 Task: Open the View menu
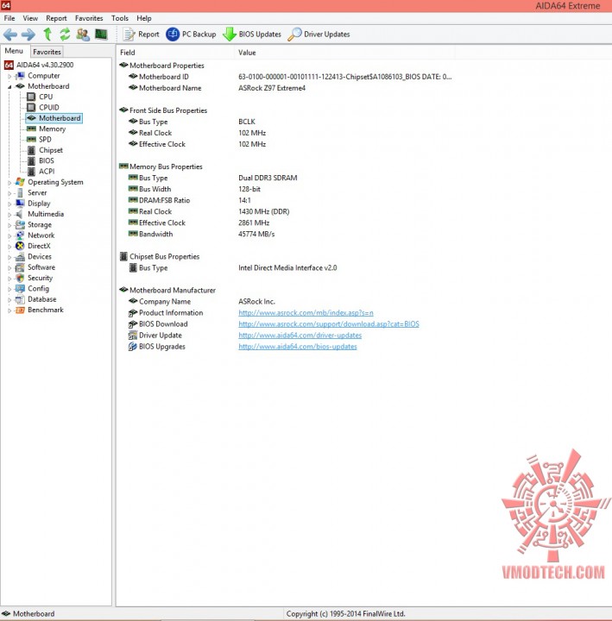click(x=30, y=18)
